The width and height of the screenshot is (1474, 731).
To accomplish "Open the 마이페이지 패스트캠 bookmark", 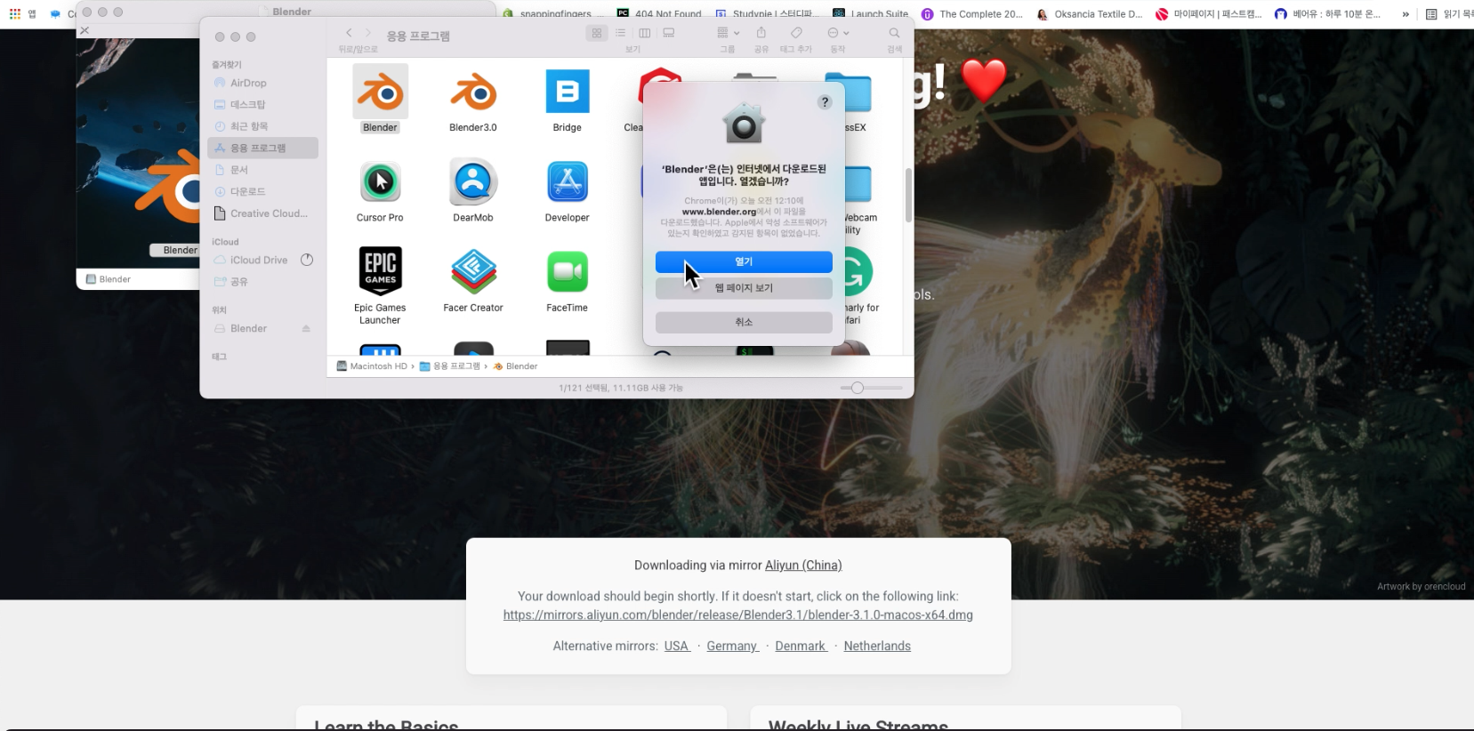I will pos(1209,13).
